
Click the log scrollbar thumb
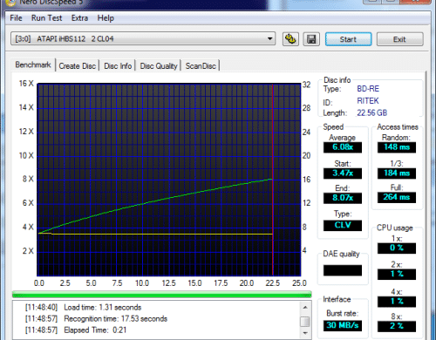[305, 322]
